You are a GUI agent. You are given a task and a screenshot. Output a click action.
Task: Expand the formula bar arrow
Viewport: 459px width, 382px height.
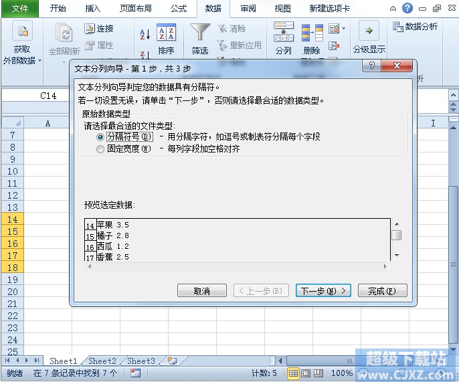(x=453, y=95)
